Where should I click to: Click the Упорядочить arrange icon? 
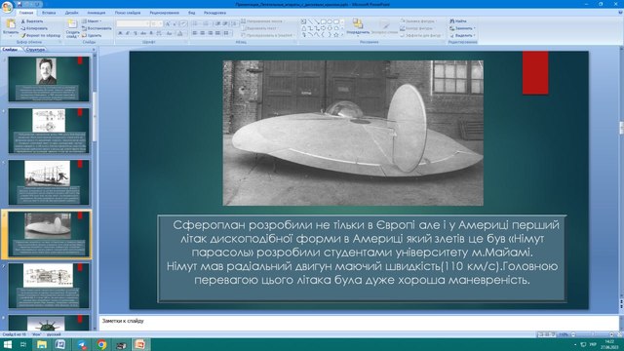(x=358, y=23)
